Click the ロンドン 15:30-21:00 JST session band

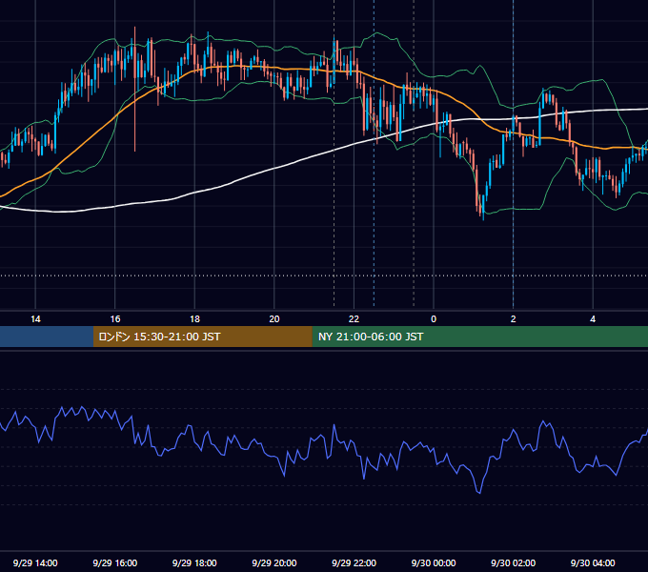(202, 337)
